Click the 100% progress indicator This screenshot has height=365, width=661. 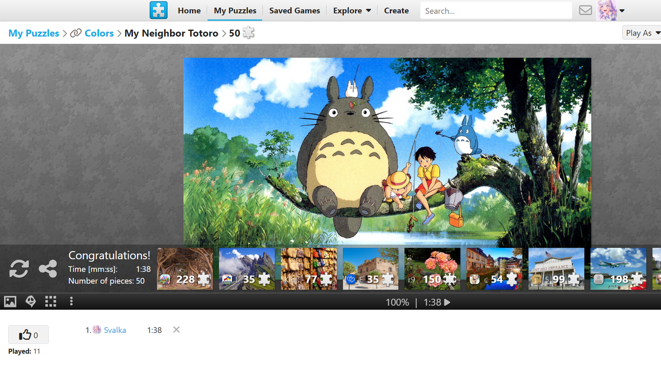(x=397, y=303)
